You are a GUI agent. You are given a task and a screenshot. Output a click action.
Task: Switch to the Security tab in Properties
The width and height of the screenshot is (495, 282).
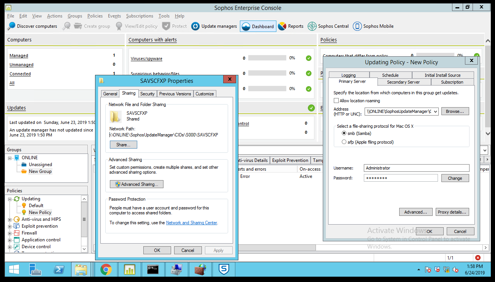coord(148,94)
